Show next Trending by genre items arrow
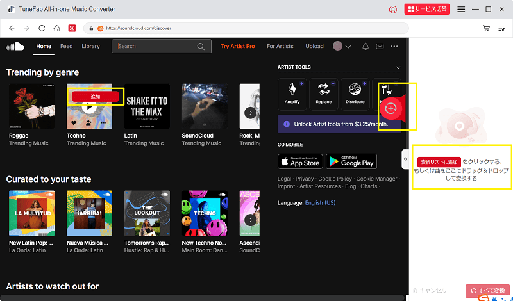Image resolution: width=513 pixels, height=301 pixels. [x=250, y=113]
